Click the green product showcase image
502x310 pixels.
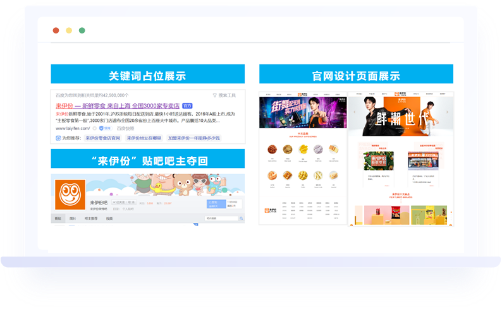click(429, 215)
